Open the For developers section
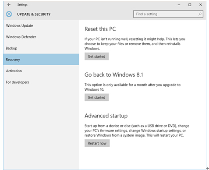 click(41, 82)
